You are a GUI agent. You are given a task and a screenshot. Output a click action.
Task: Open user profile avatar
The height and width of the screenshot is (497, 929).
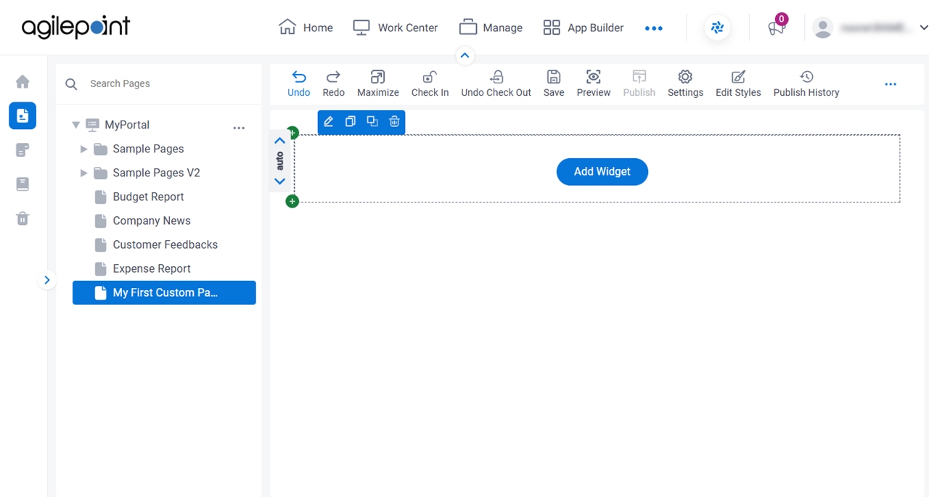pyautogui.click(x=822, y=28)
